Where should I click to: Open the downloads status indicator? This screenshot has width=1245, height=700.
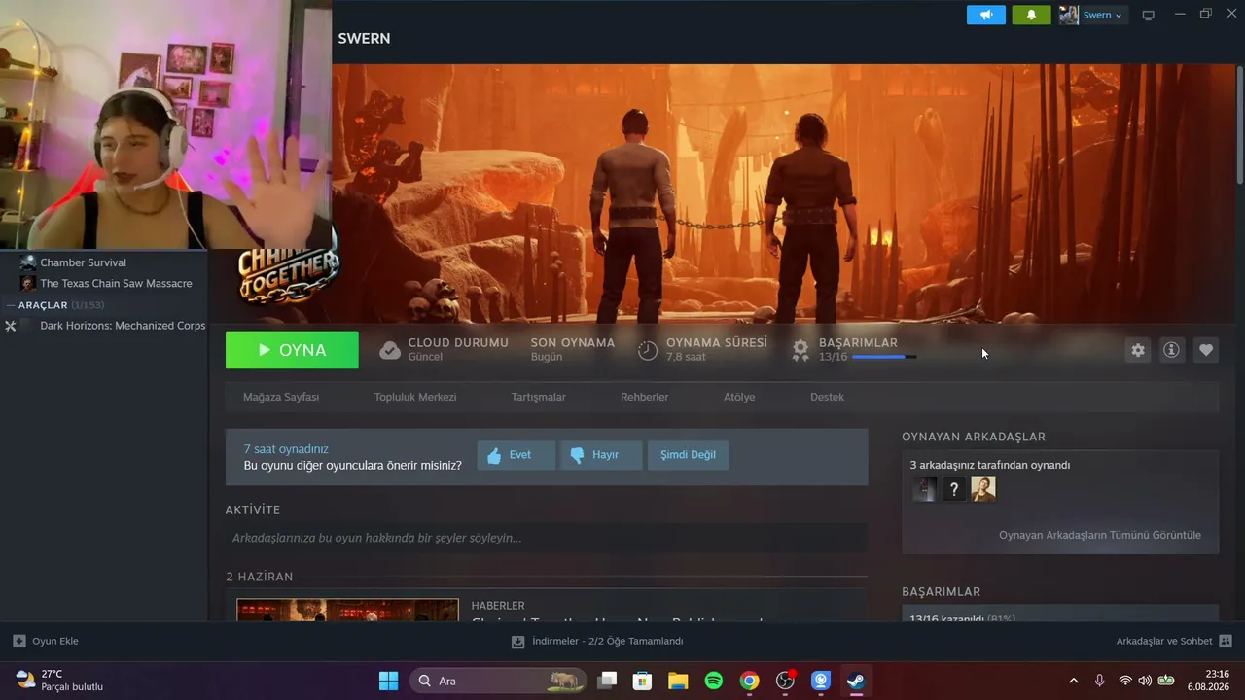597,642
